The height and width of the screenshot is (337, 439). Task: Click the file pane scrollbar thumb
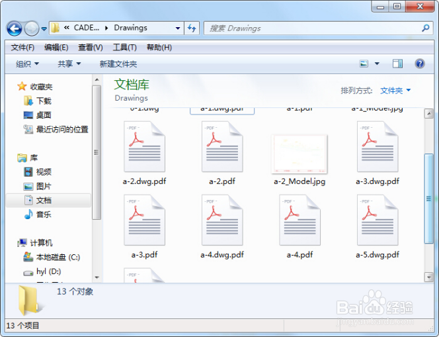tap(429, 199)
